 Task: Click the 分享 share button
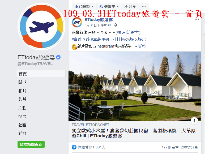tap(130, 6)
